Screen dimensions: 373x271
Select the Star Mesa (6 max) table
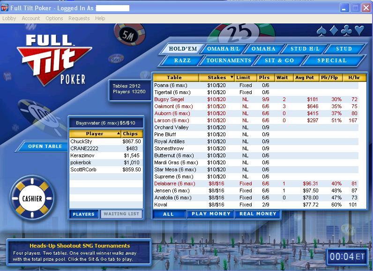(256, 169)
